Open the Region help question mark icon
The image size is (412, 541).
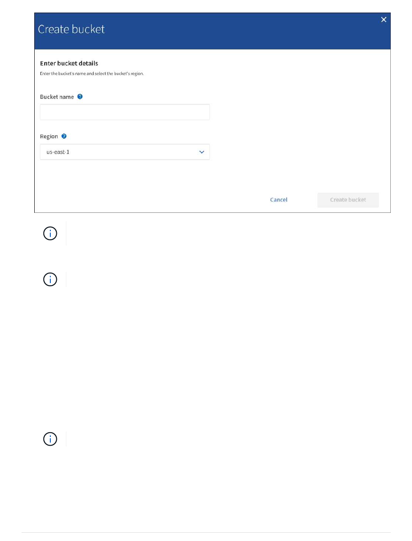tap(64, 136)
